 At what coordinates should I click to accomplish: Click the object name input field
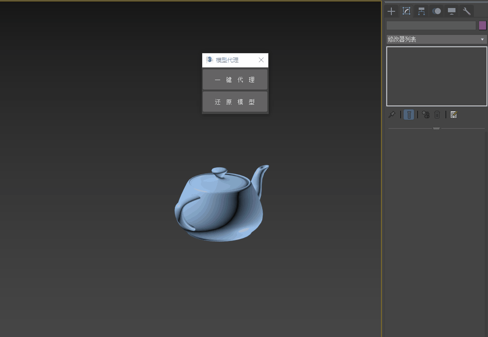(431, 25)
